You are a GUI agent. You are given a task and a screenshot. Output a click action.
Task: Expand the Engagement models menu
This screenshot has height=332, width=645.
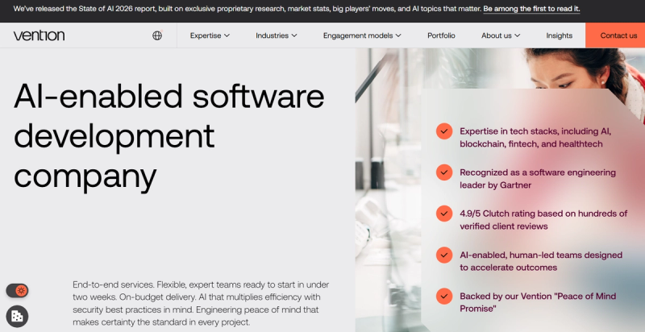(x=362, y=35)
